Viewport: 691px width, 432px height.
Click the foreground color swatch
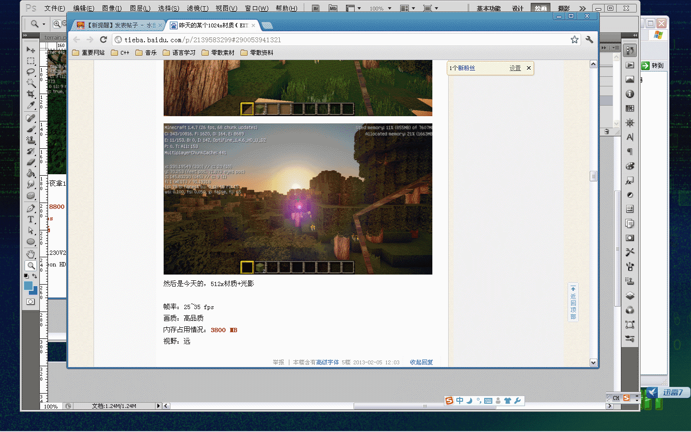point(28,286)
